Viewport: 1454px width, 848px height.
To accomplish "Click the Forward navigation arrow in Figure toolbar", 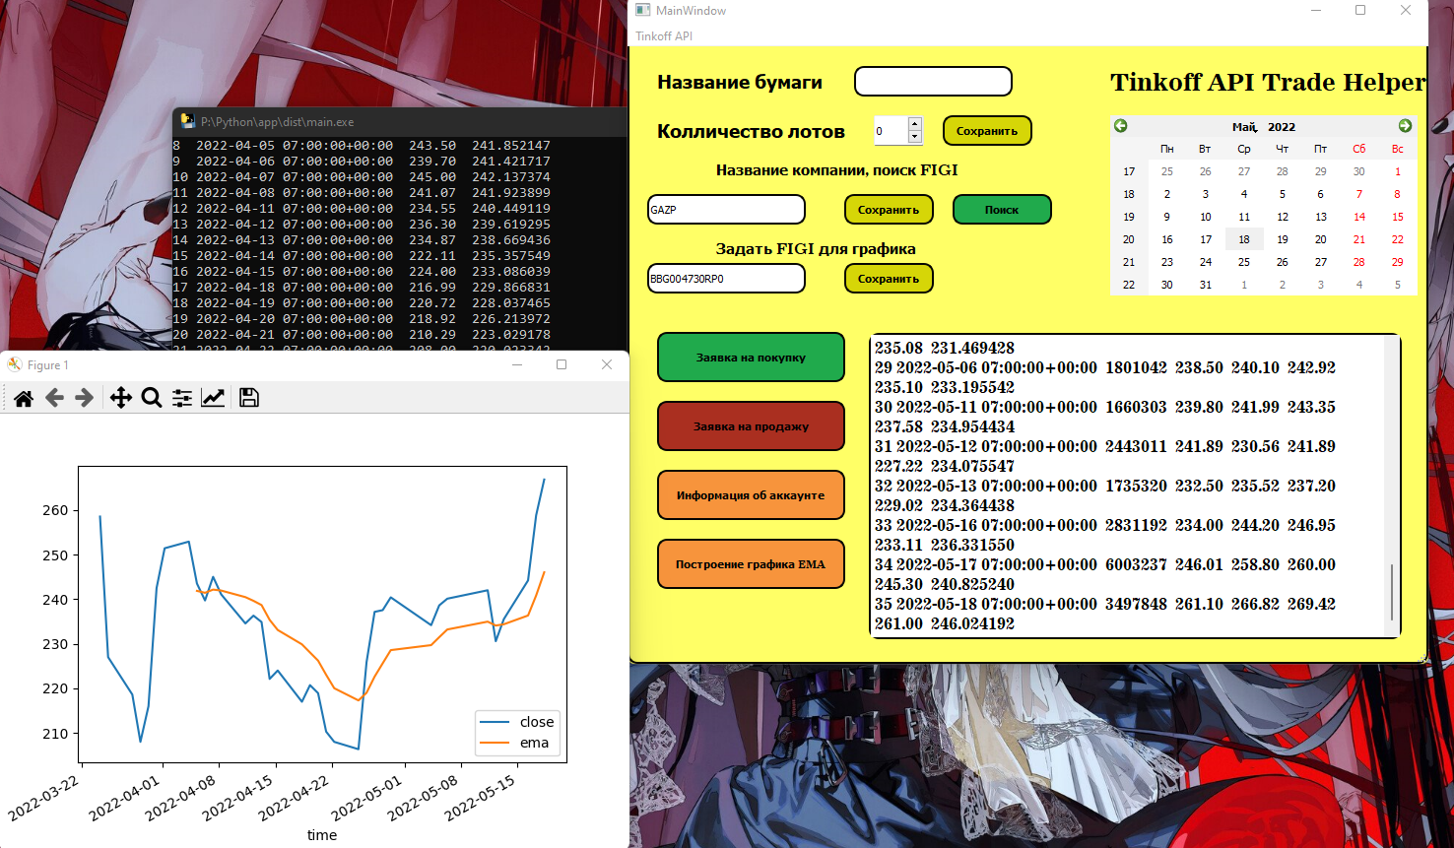I will (82, 397).
